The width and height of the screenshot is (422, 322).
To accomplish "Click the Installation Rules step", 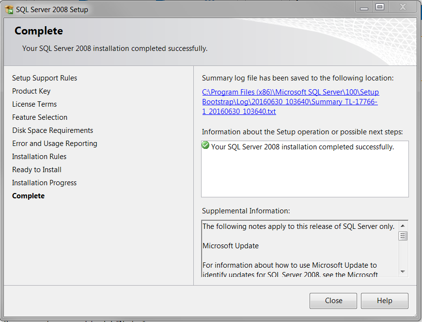I will [x=39, y=157].
